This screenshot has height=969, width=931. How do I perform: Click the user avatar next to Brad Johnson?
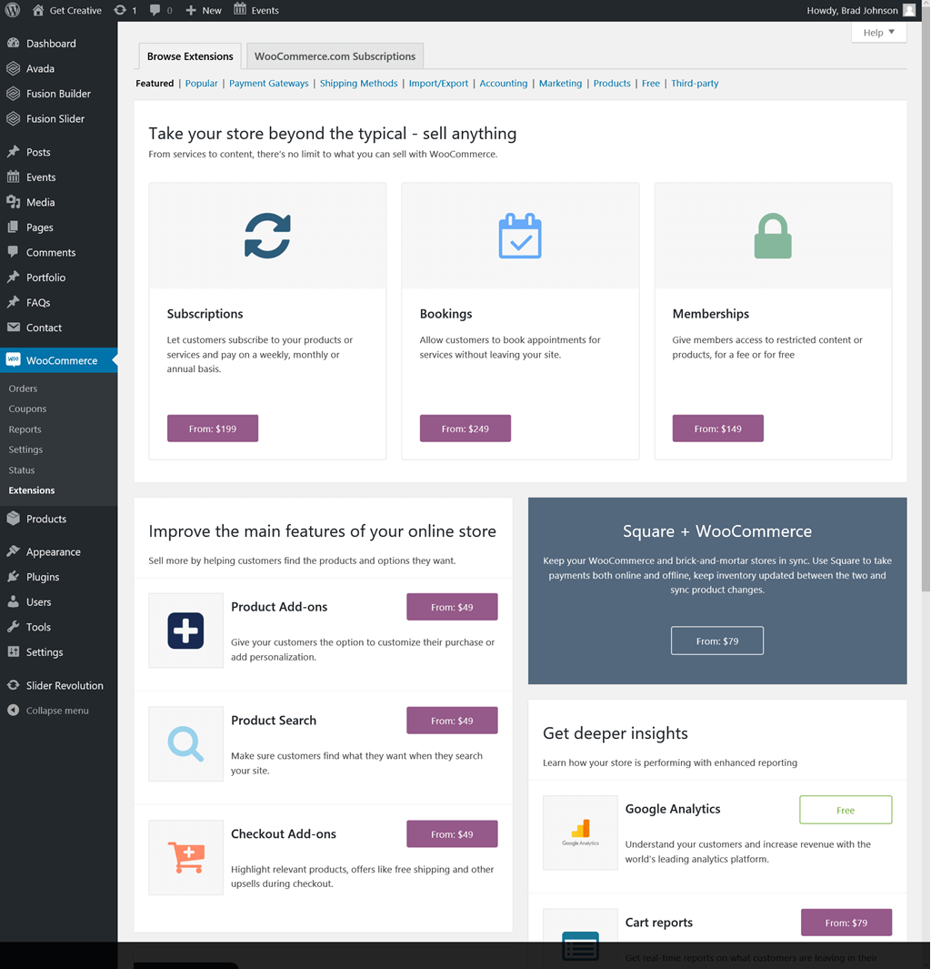point(909,10)
